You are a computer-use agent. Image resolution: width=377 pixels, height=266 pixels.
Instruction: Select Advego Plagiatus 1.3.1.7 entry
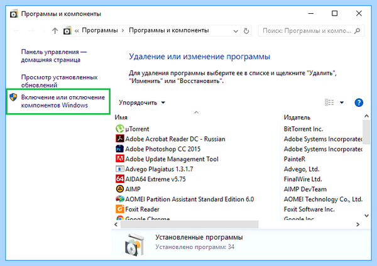point(159,169)
